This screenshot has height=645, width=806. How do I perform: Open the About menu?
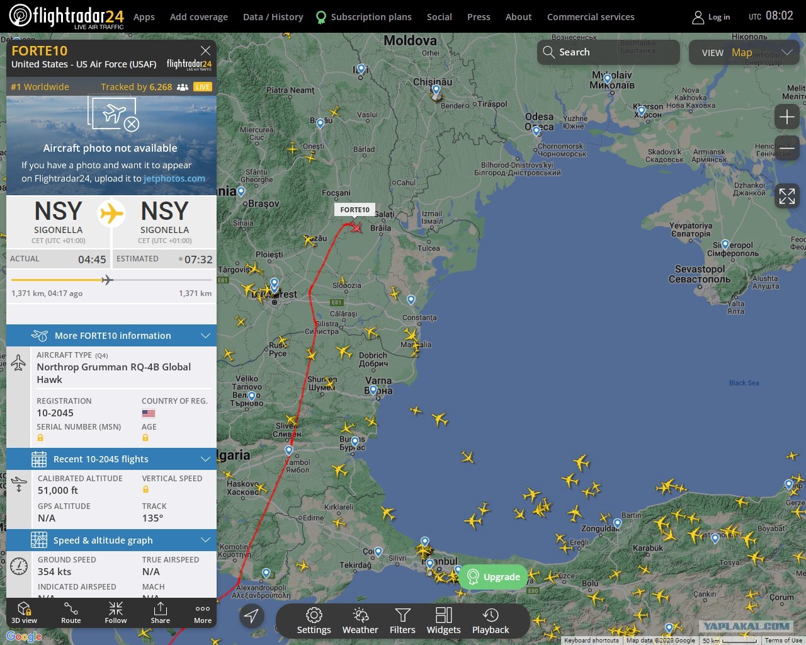point(519,17)
